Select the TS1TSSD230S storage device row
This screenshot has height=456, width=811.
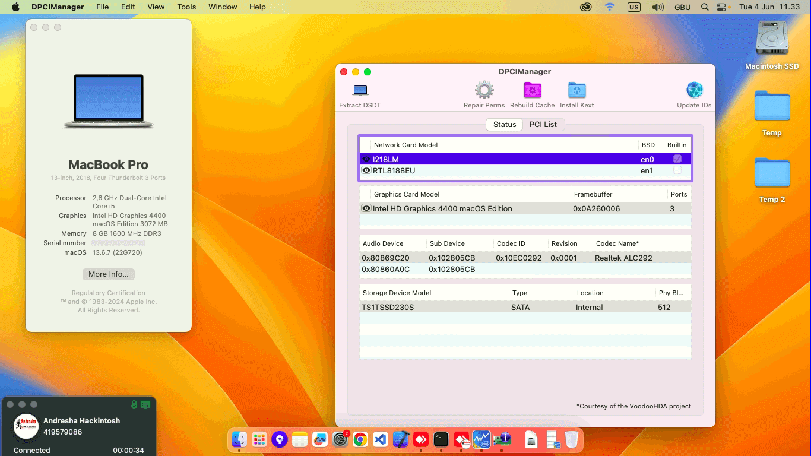pyautogui.click(x=525, y=307)
